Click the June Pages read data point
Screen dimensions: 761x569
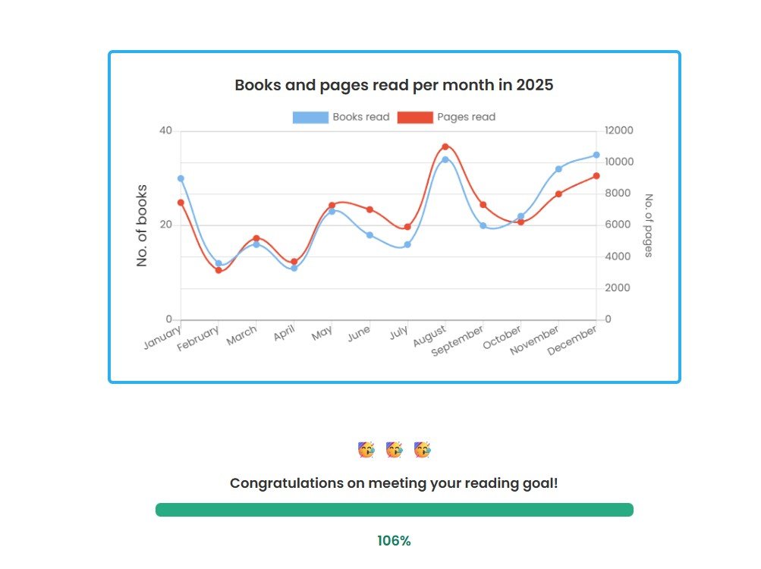369,209
